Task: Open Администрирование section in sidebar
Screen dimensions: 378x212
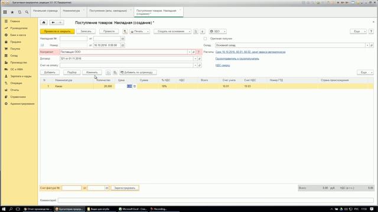Action: (x=22, y=104)
